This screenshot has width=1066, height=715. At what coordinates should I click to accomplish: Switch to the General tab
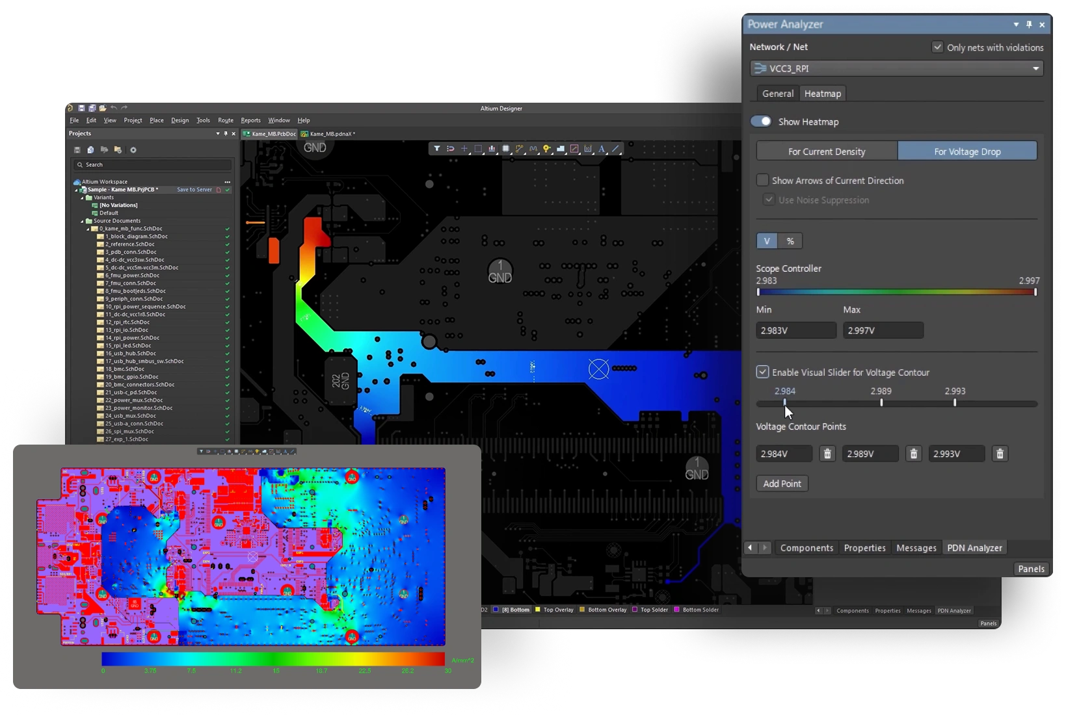pos(778,94)
